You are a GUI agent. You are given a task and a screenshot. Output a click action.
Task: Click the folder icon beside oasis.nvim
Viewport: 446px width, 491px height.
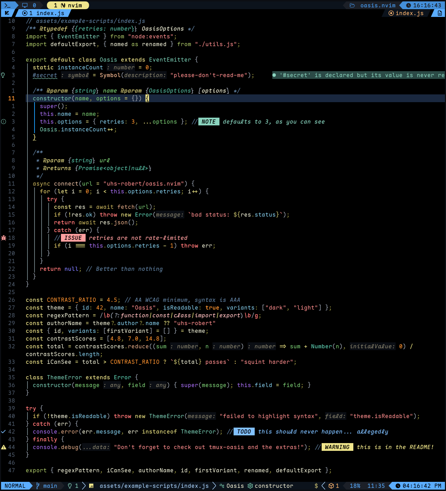[x=352, y=5]
